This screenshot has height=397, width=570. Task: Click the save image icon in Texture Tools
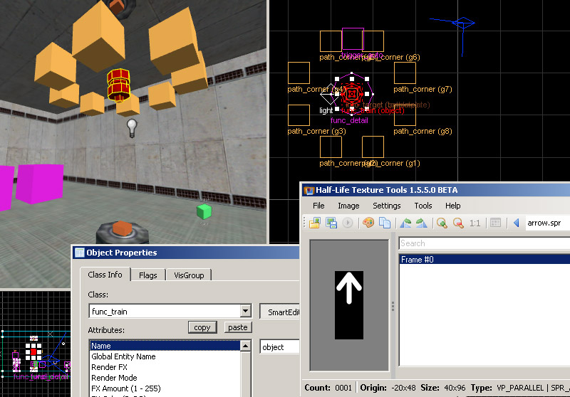tap(331, 223)
